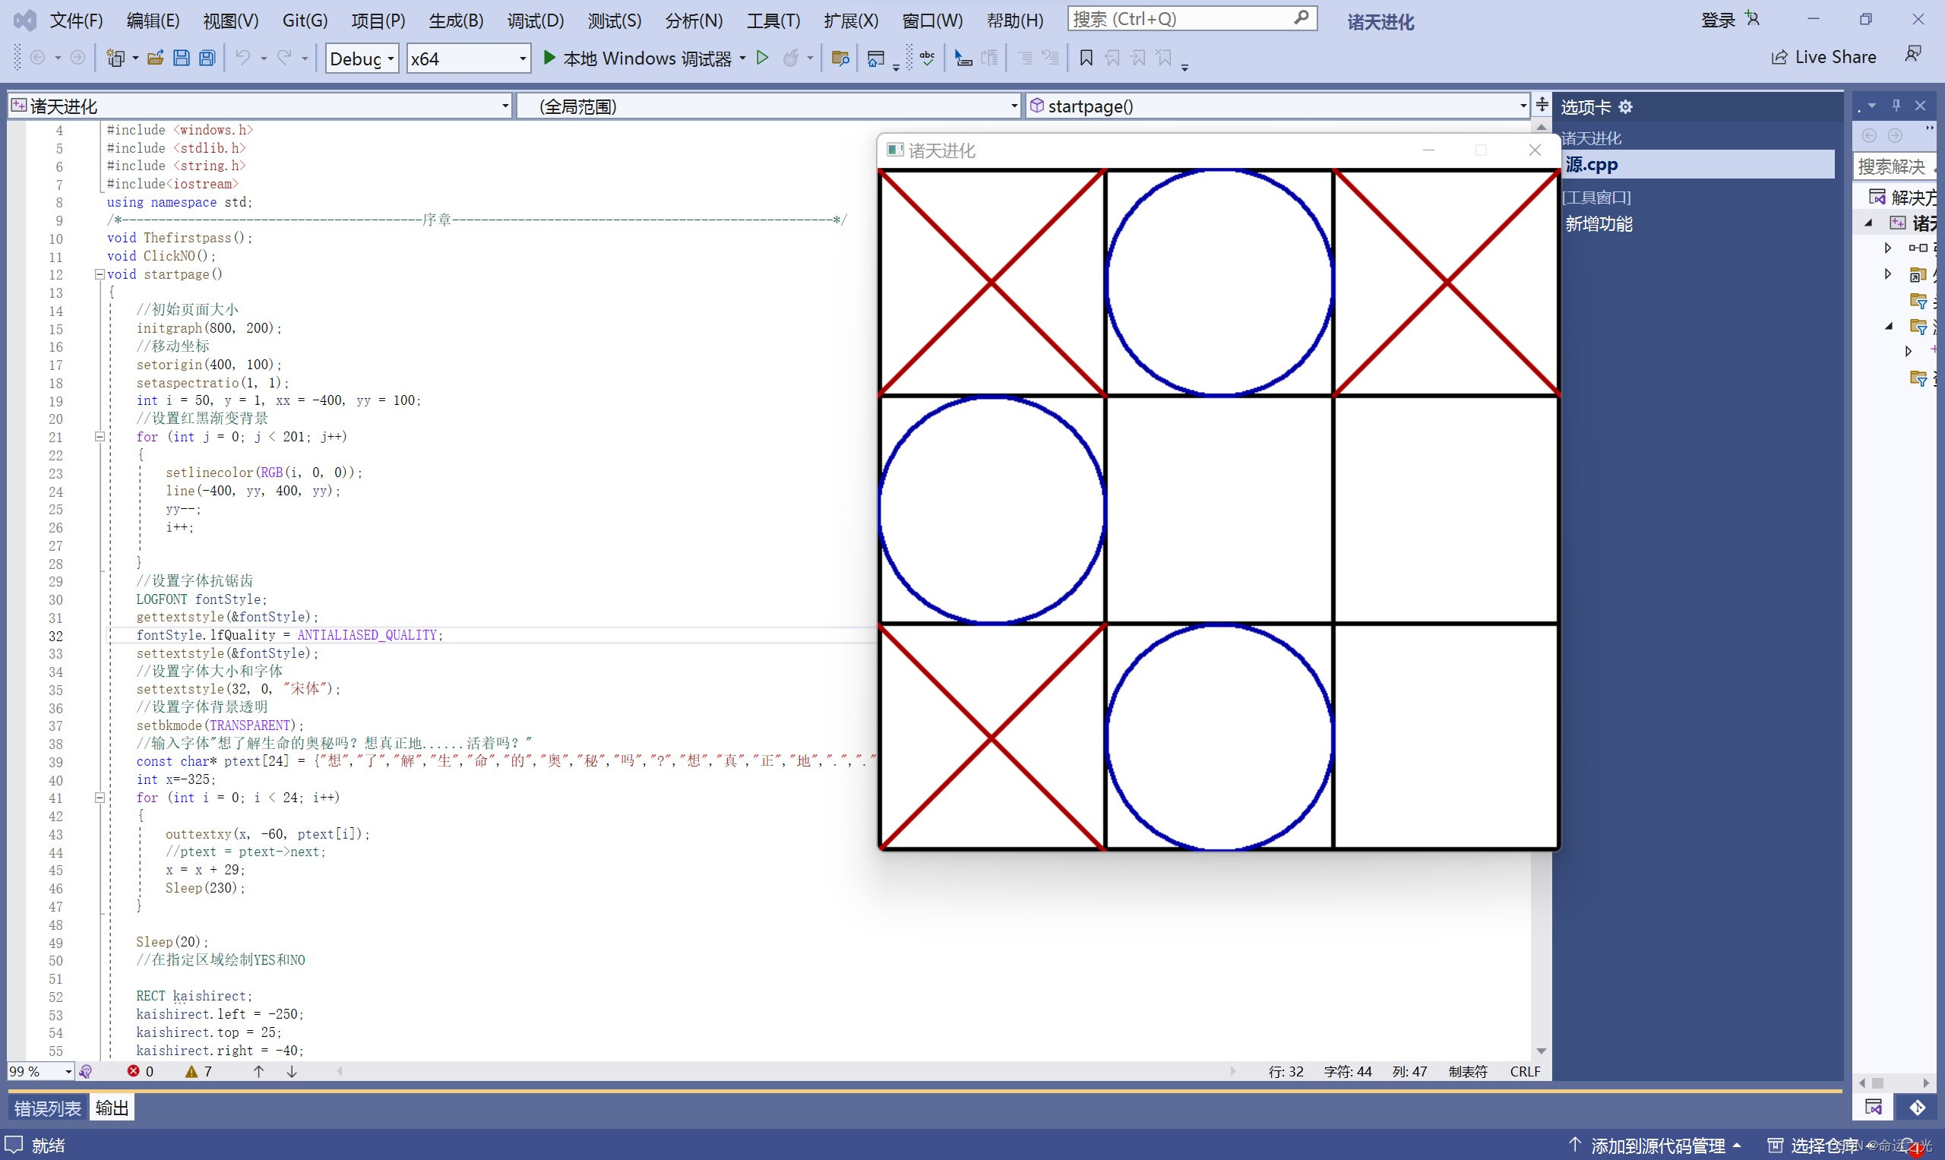Click the Open File folder icon

[x=155, y=58]
